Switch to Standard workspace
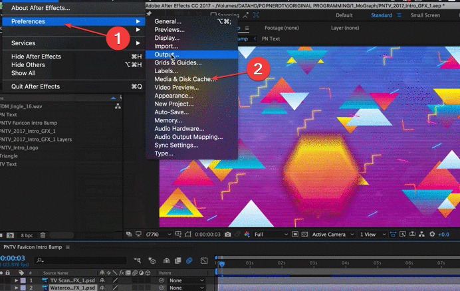Image resolution: width=460 pixels, height=291 pixels. coord(381,15)
